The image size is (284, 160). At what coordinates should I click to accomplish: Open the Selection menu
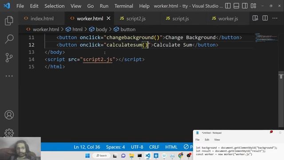[55, 6]
